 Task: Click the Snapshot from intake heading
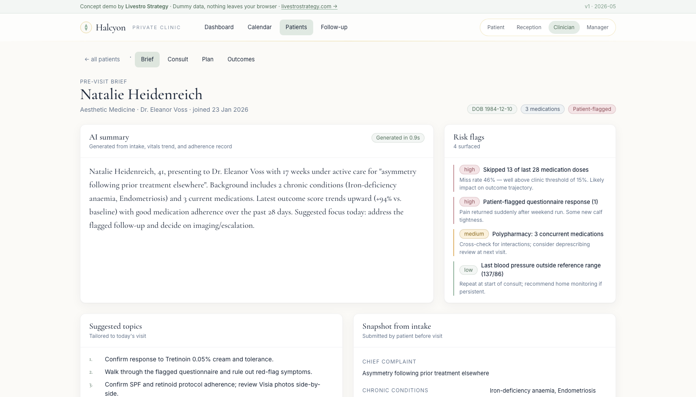pos(397,327)
